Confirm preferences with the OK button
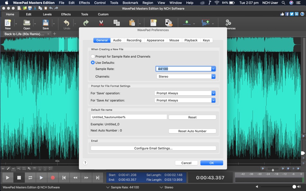306x191 pixels. [212, 163]
